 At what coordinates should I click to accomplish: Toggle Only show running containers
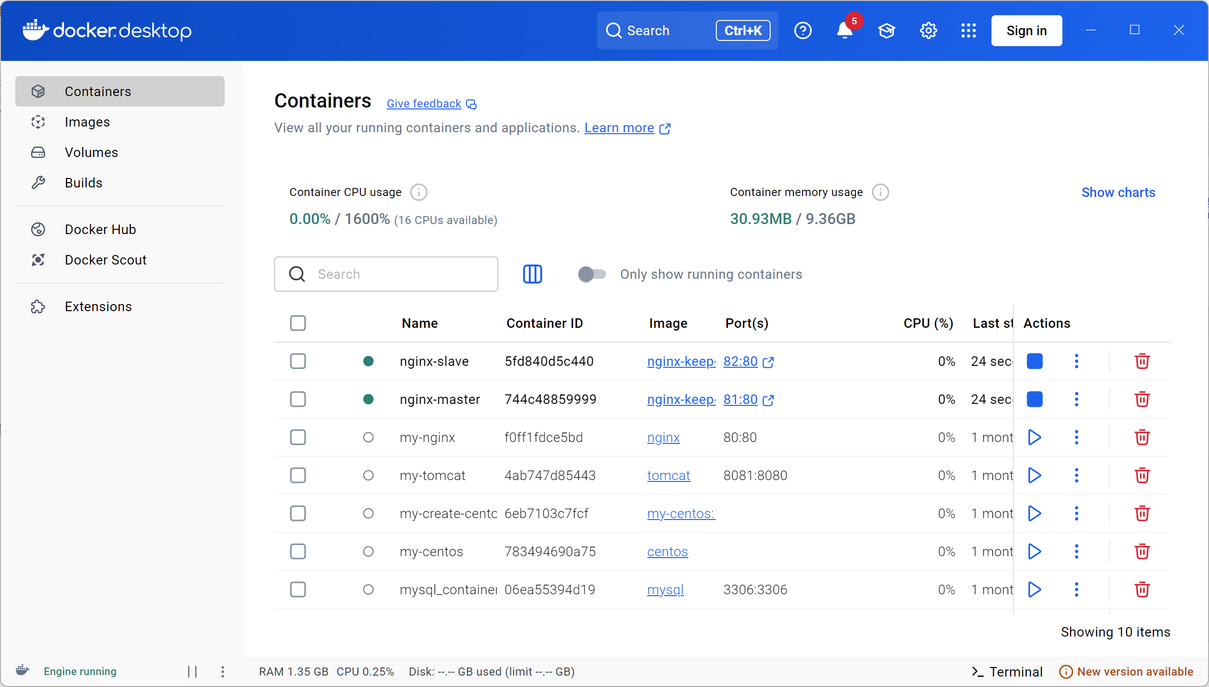click(x=592, y=274)
